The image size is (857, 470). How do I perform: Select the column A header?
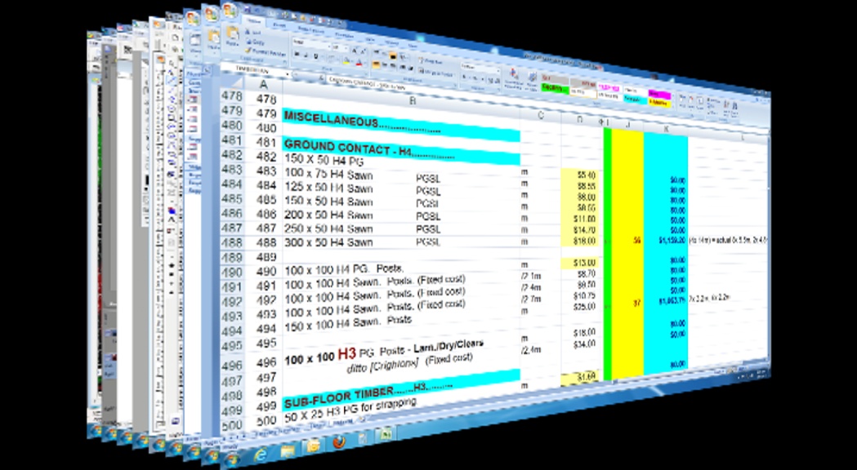click(263, 84)
